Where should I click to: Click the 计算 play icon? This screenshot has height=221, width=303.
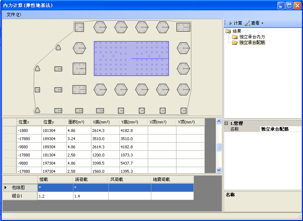(x=230, y=23)
